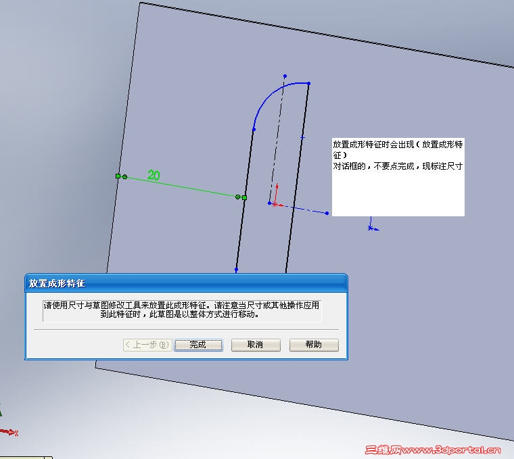Click the 放置成形特征 dialog title bar
This screenshot has height=459, width=514.
click(x=186, y=283)
